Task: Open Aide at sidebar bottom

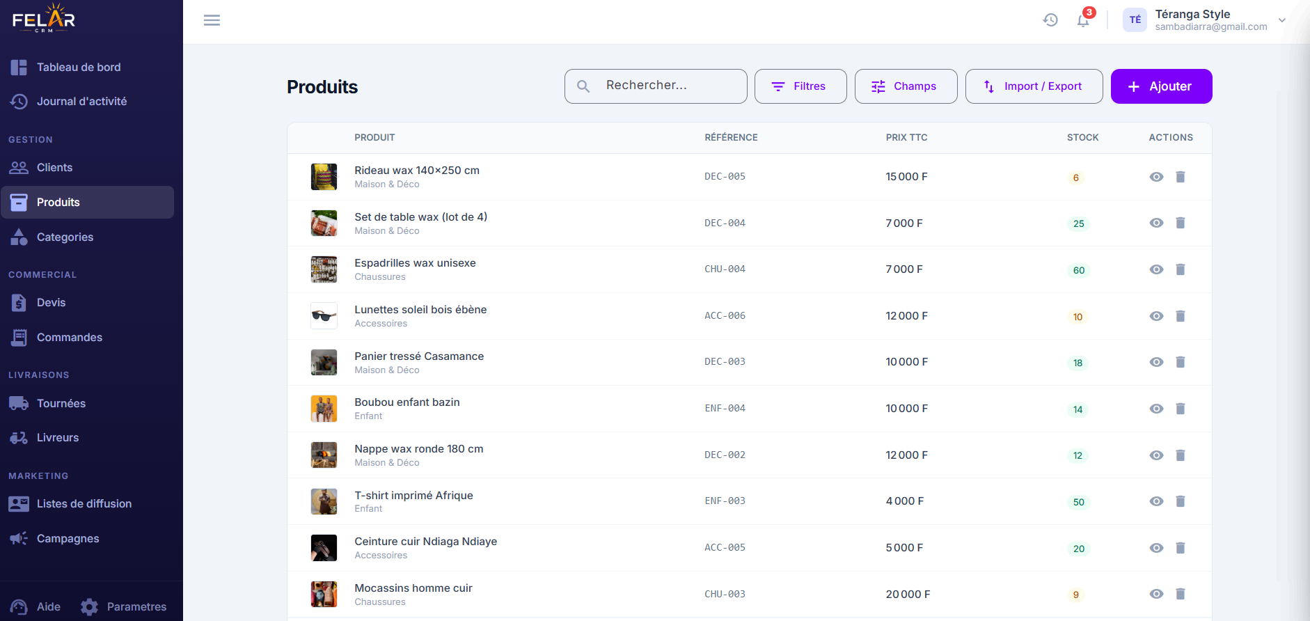Action: [x=36, y=607]
